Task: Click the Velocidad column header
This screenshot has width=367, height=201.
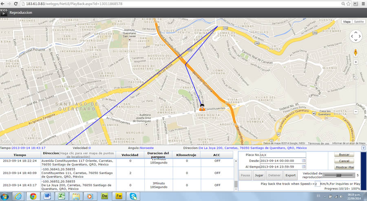Action: pyautogui.click(x=130, y=155)
